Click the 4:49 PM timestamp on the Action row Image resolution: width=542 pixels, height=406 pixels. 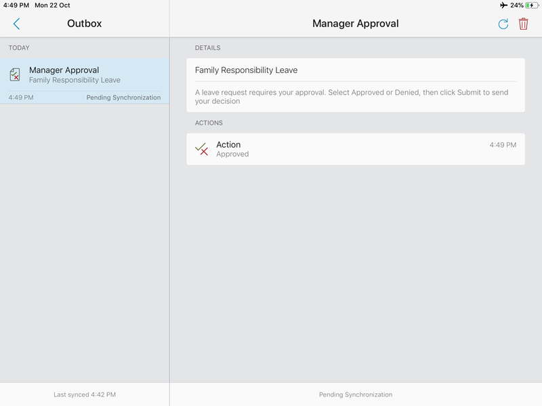tap(503, 145)
